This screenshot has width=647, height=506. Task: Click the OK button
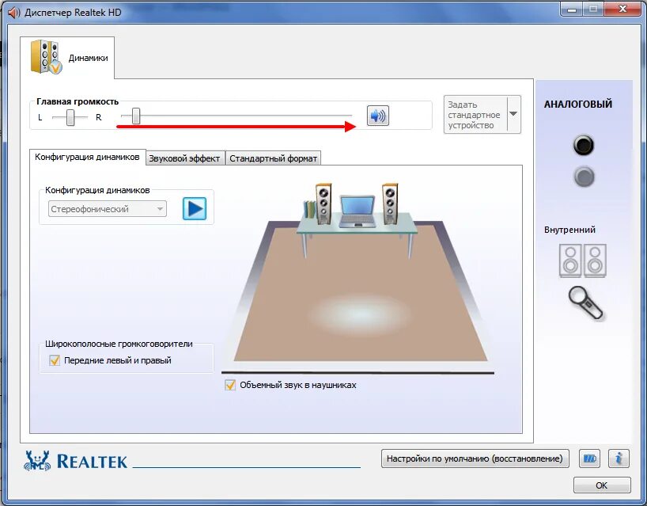[602, 485]
